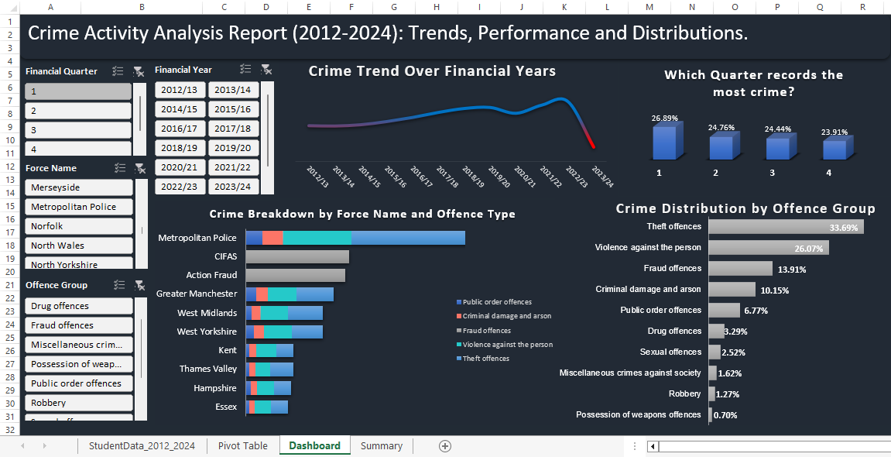
Task: Switch to the Pivot Table sheet tab
Action: [243, 446]
